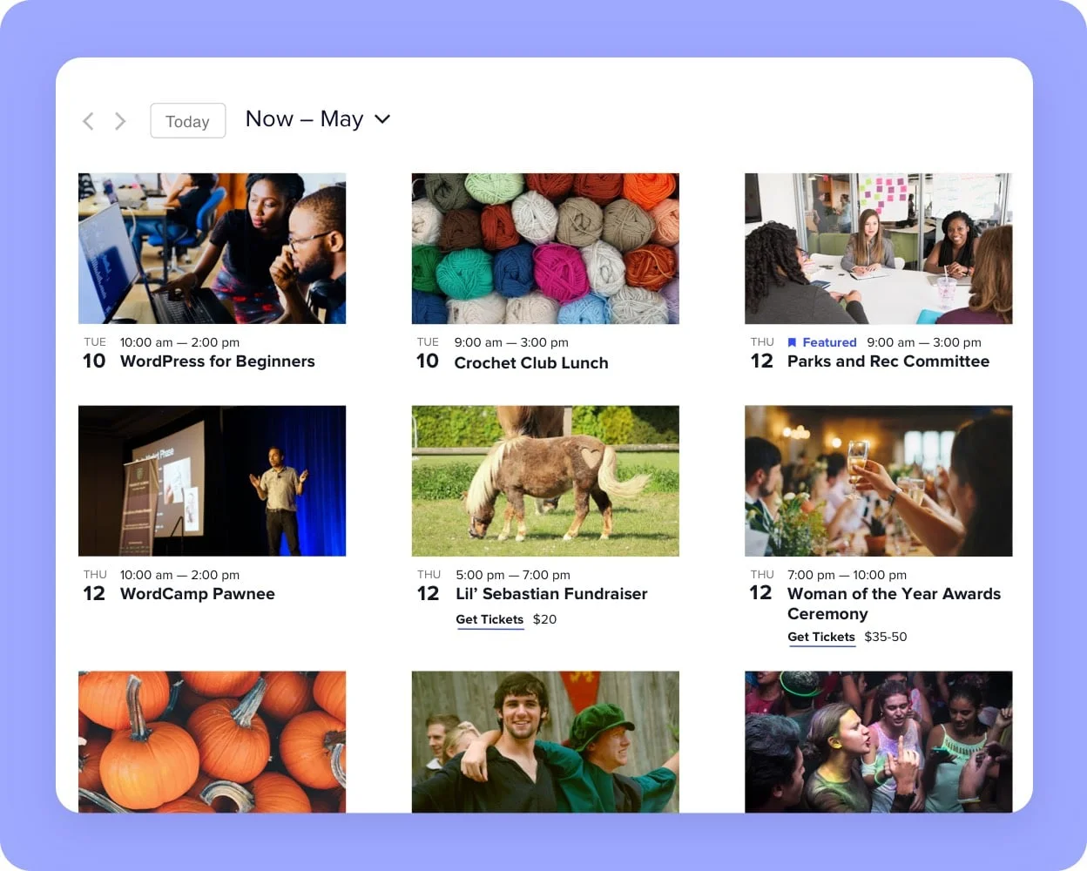Click the pumpkins event thumbnail
Screen dimensions: 1087x871
(x=213, y=742)
